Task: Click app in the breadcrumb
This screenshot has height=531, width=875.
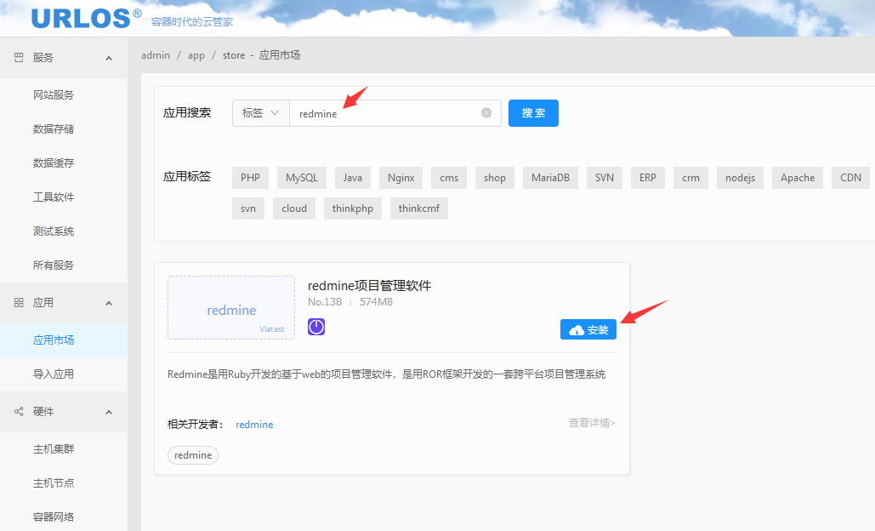Action: (196, 55)
